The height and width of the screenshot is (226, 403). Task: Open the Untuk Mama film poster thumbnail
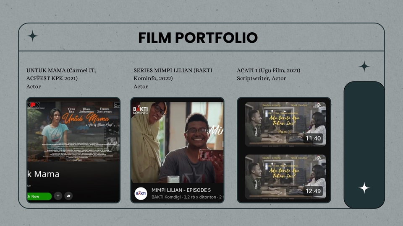point(73,131)
